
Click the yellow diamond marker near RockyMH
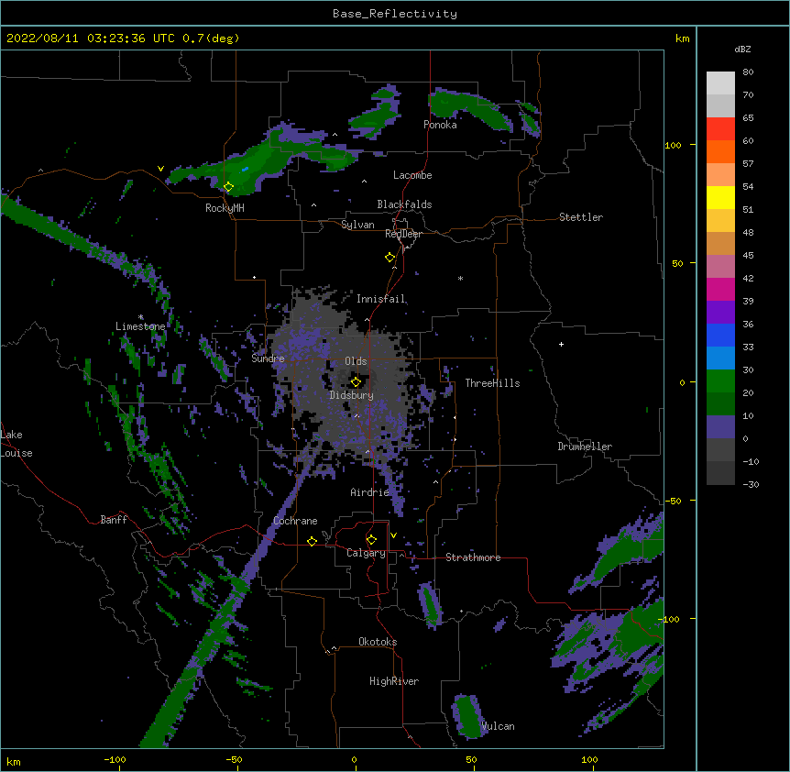pos(228,187)
